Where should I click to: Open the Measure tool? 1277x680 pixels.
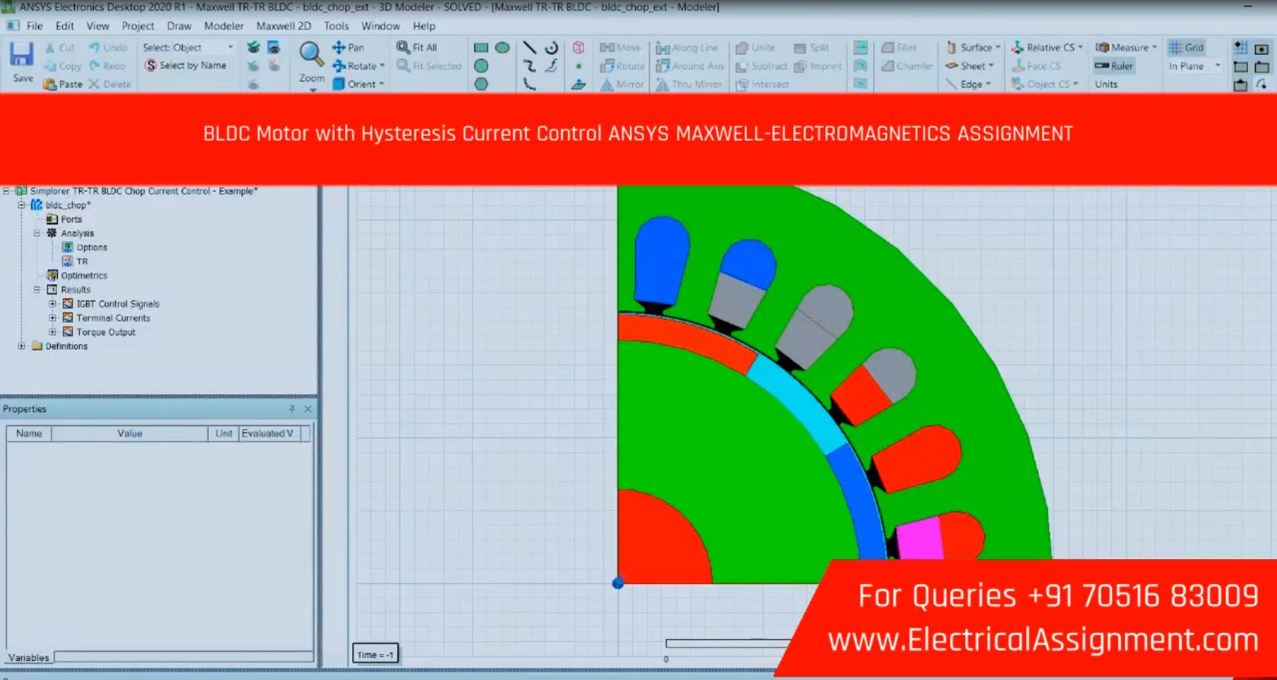[x=1126, y=47]
